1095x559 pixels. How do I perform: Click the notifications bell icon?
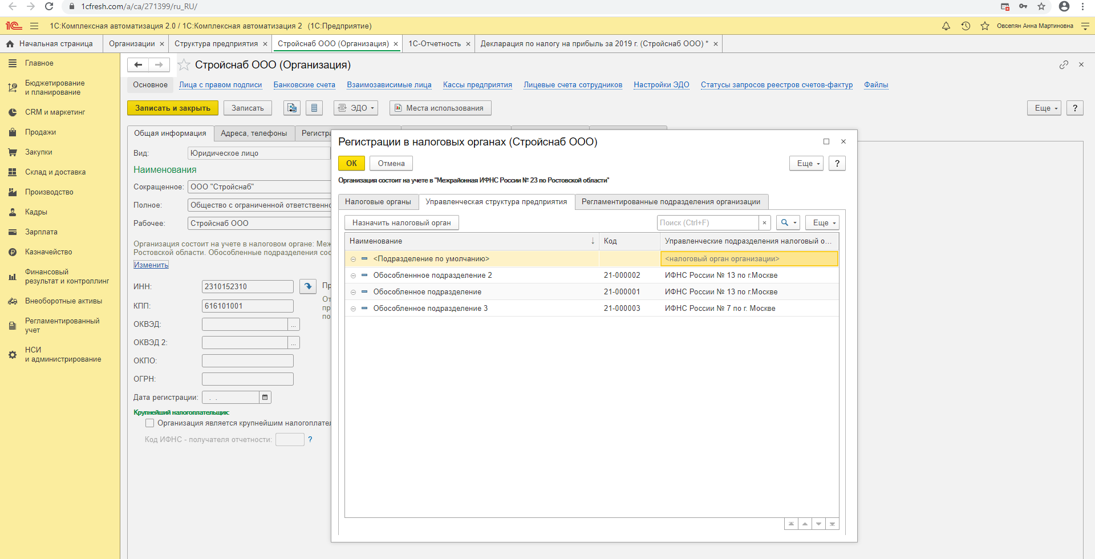click(946, 26)
